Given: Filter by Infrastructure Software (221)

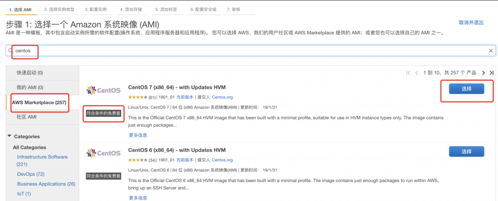Looking at the screenshot, I should pos(42,160).
